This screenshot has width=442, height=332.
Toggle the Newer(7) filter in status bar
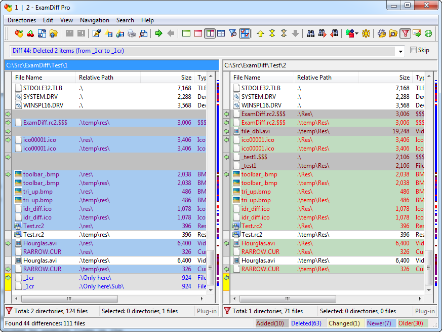coord(380,323)
